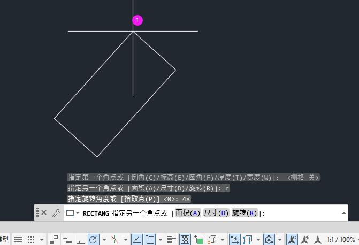Select the 面积(A) area option
Viewport: 359px width, 245px height.
pos(188,213)
